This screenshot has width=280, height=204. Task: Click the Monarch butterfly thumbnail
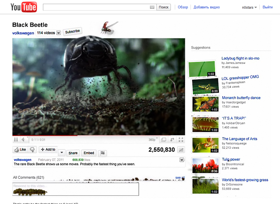coord(205,104)
